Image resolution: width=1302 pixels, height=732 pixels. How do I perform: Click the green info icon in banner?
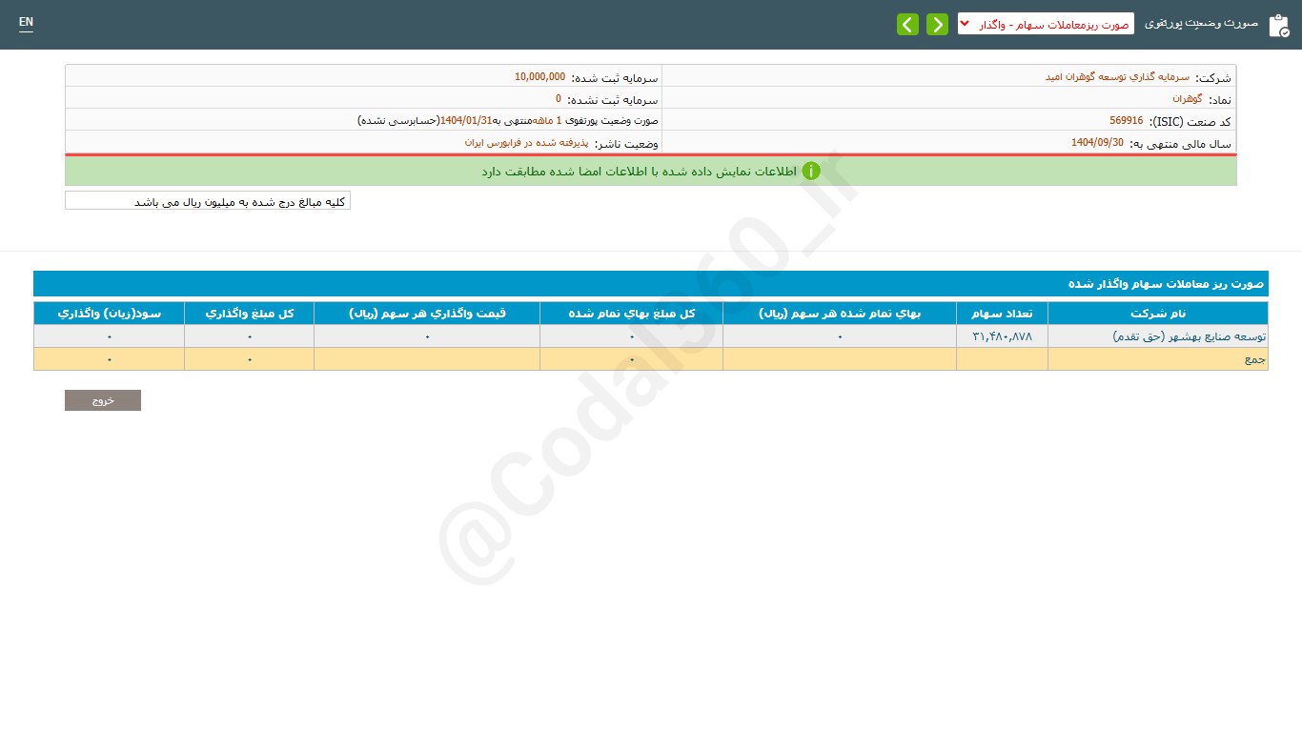[811, 172]
